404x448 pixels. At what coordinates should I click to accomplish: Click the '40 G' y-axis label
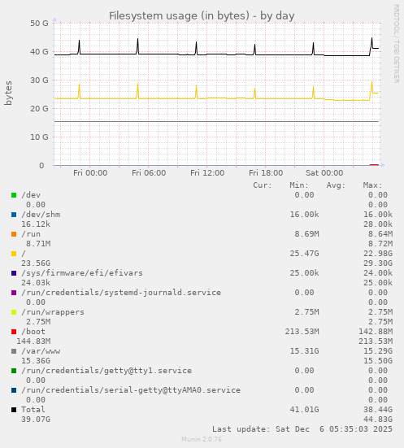pyautogui.click(x=40, y=52)
